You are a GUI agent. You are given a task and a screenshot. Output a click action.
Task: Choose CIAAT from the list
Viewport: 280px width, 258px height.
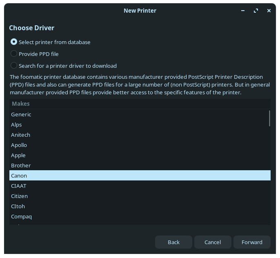(x=19, y=186)
